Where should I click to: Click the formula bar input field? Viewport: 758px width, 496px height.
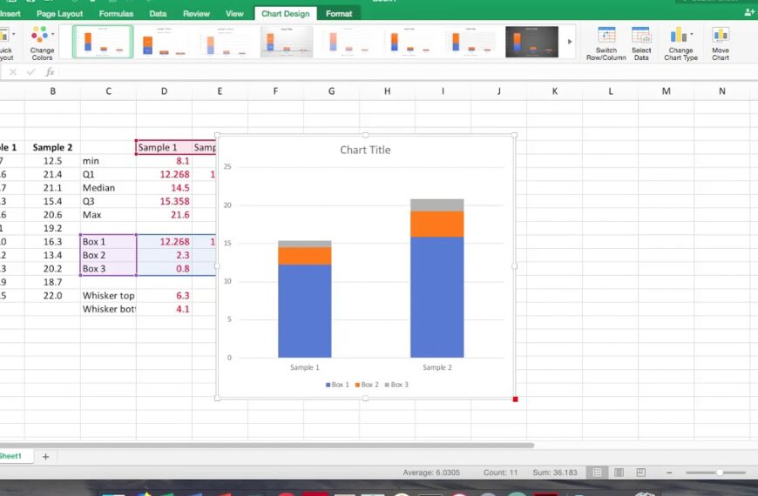coord(406,72)
